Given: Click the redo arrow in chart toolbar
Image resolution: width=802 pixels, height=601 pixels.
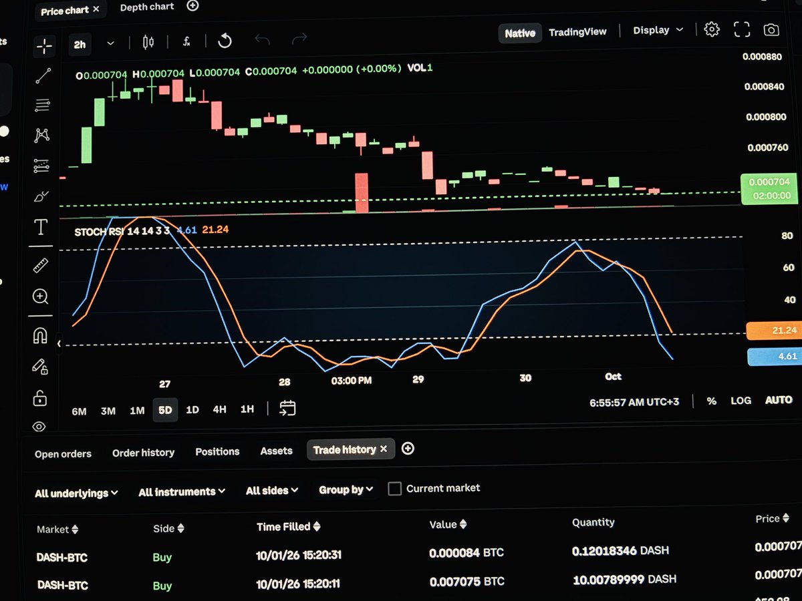Looking at the screenshot, I should pyautogui.click(x=299, y=39).
